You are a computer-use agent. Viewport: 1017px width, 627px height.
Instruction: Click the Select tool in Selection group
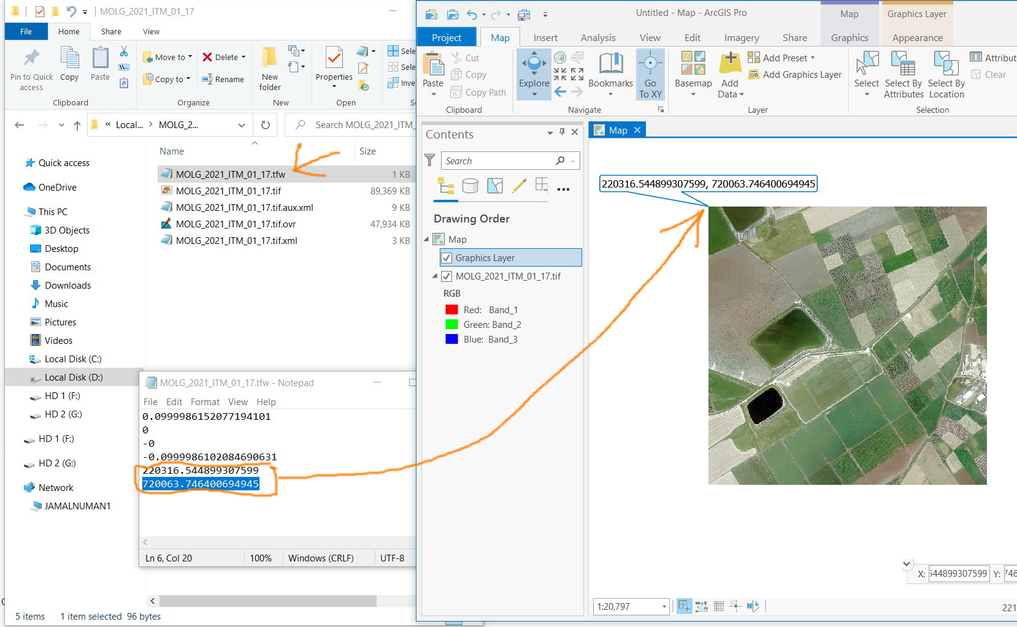click(866, 74)
